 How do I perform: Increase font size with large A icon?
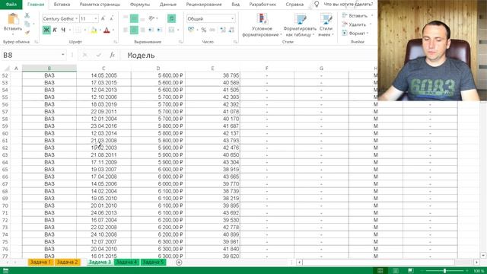tap(103, 18)
